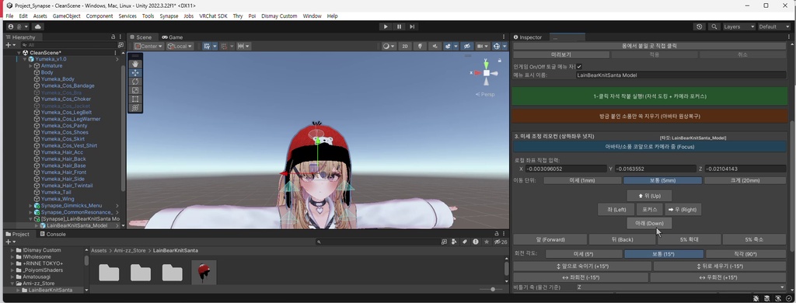This screenshot has width=796, height=303.
Task: Open the Default layout dropdown
Action: coord(774,27)
